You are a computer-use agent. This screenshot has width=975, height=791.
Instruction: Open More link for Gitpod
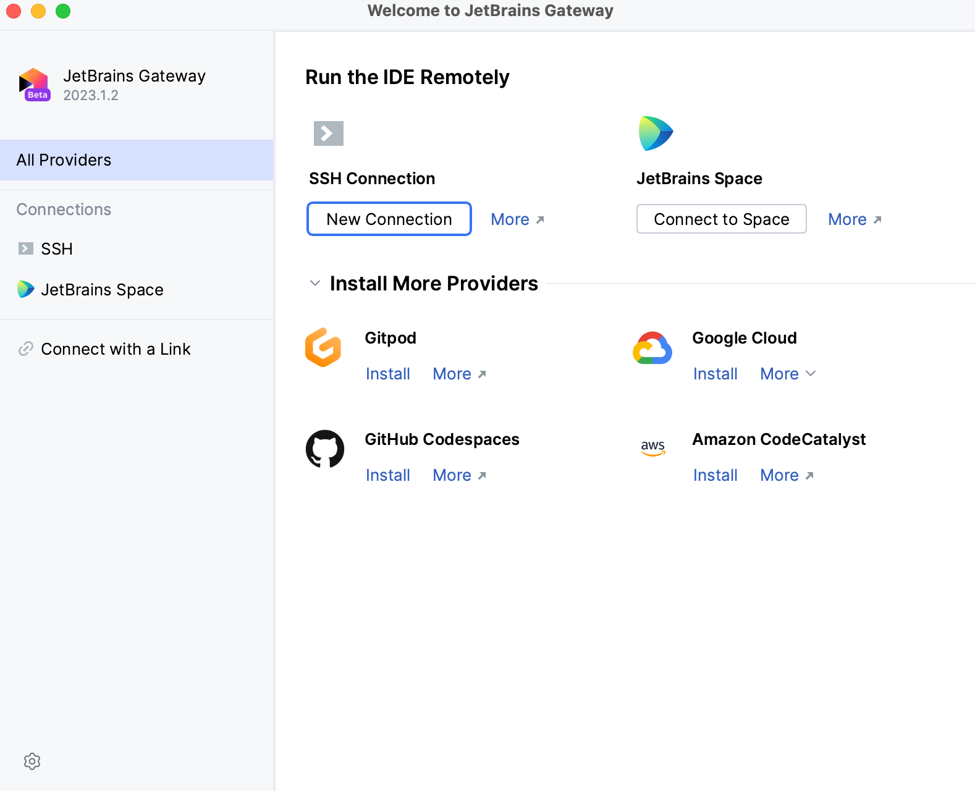click(459, 374)
